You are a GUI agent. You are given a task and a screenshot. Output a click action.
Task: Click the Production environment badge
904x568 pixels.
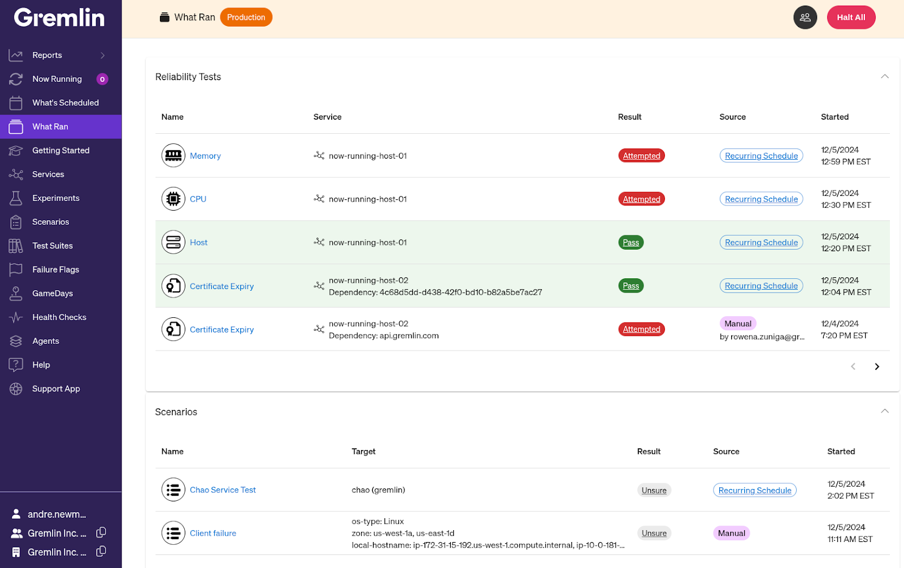[246, 18]
